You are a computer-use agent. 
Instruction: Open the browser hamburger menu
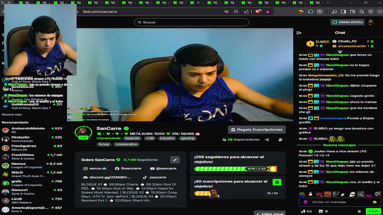point(380,12)
